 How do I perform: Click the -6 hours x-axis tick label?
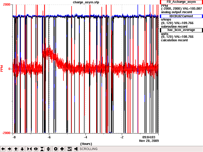[49, 137]
